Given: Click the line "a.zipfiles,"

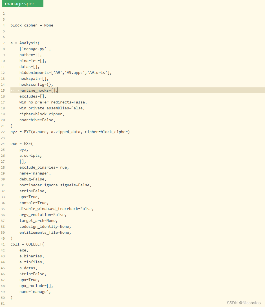Looking at the screenshot, I should (x=32, y=262).
